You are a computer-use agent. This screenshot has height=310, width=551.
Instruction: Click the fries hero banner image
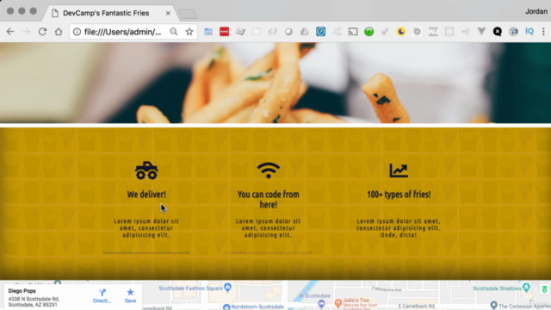[275, 83]
